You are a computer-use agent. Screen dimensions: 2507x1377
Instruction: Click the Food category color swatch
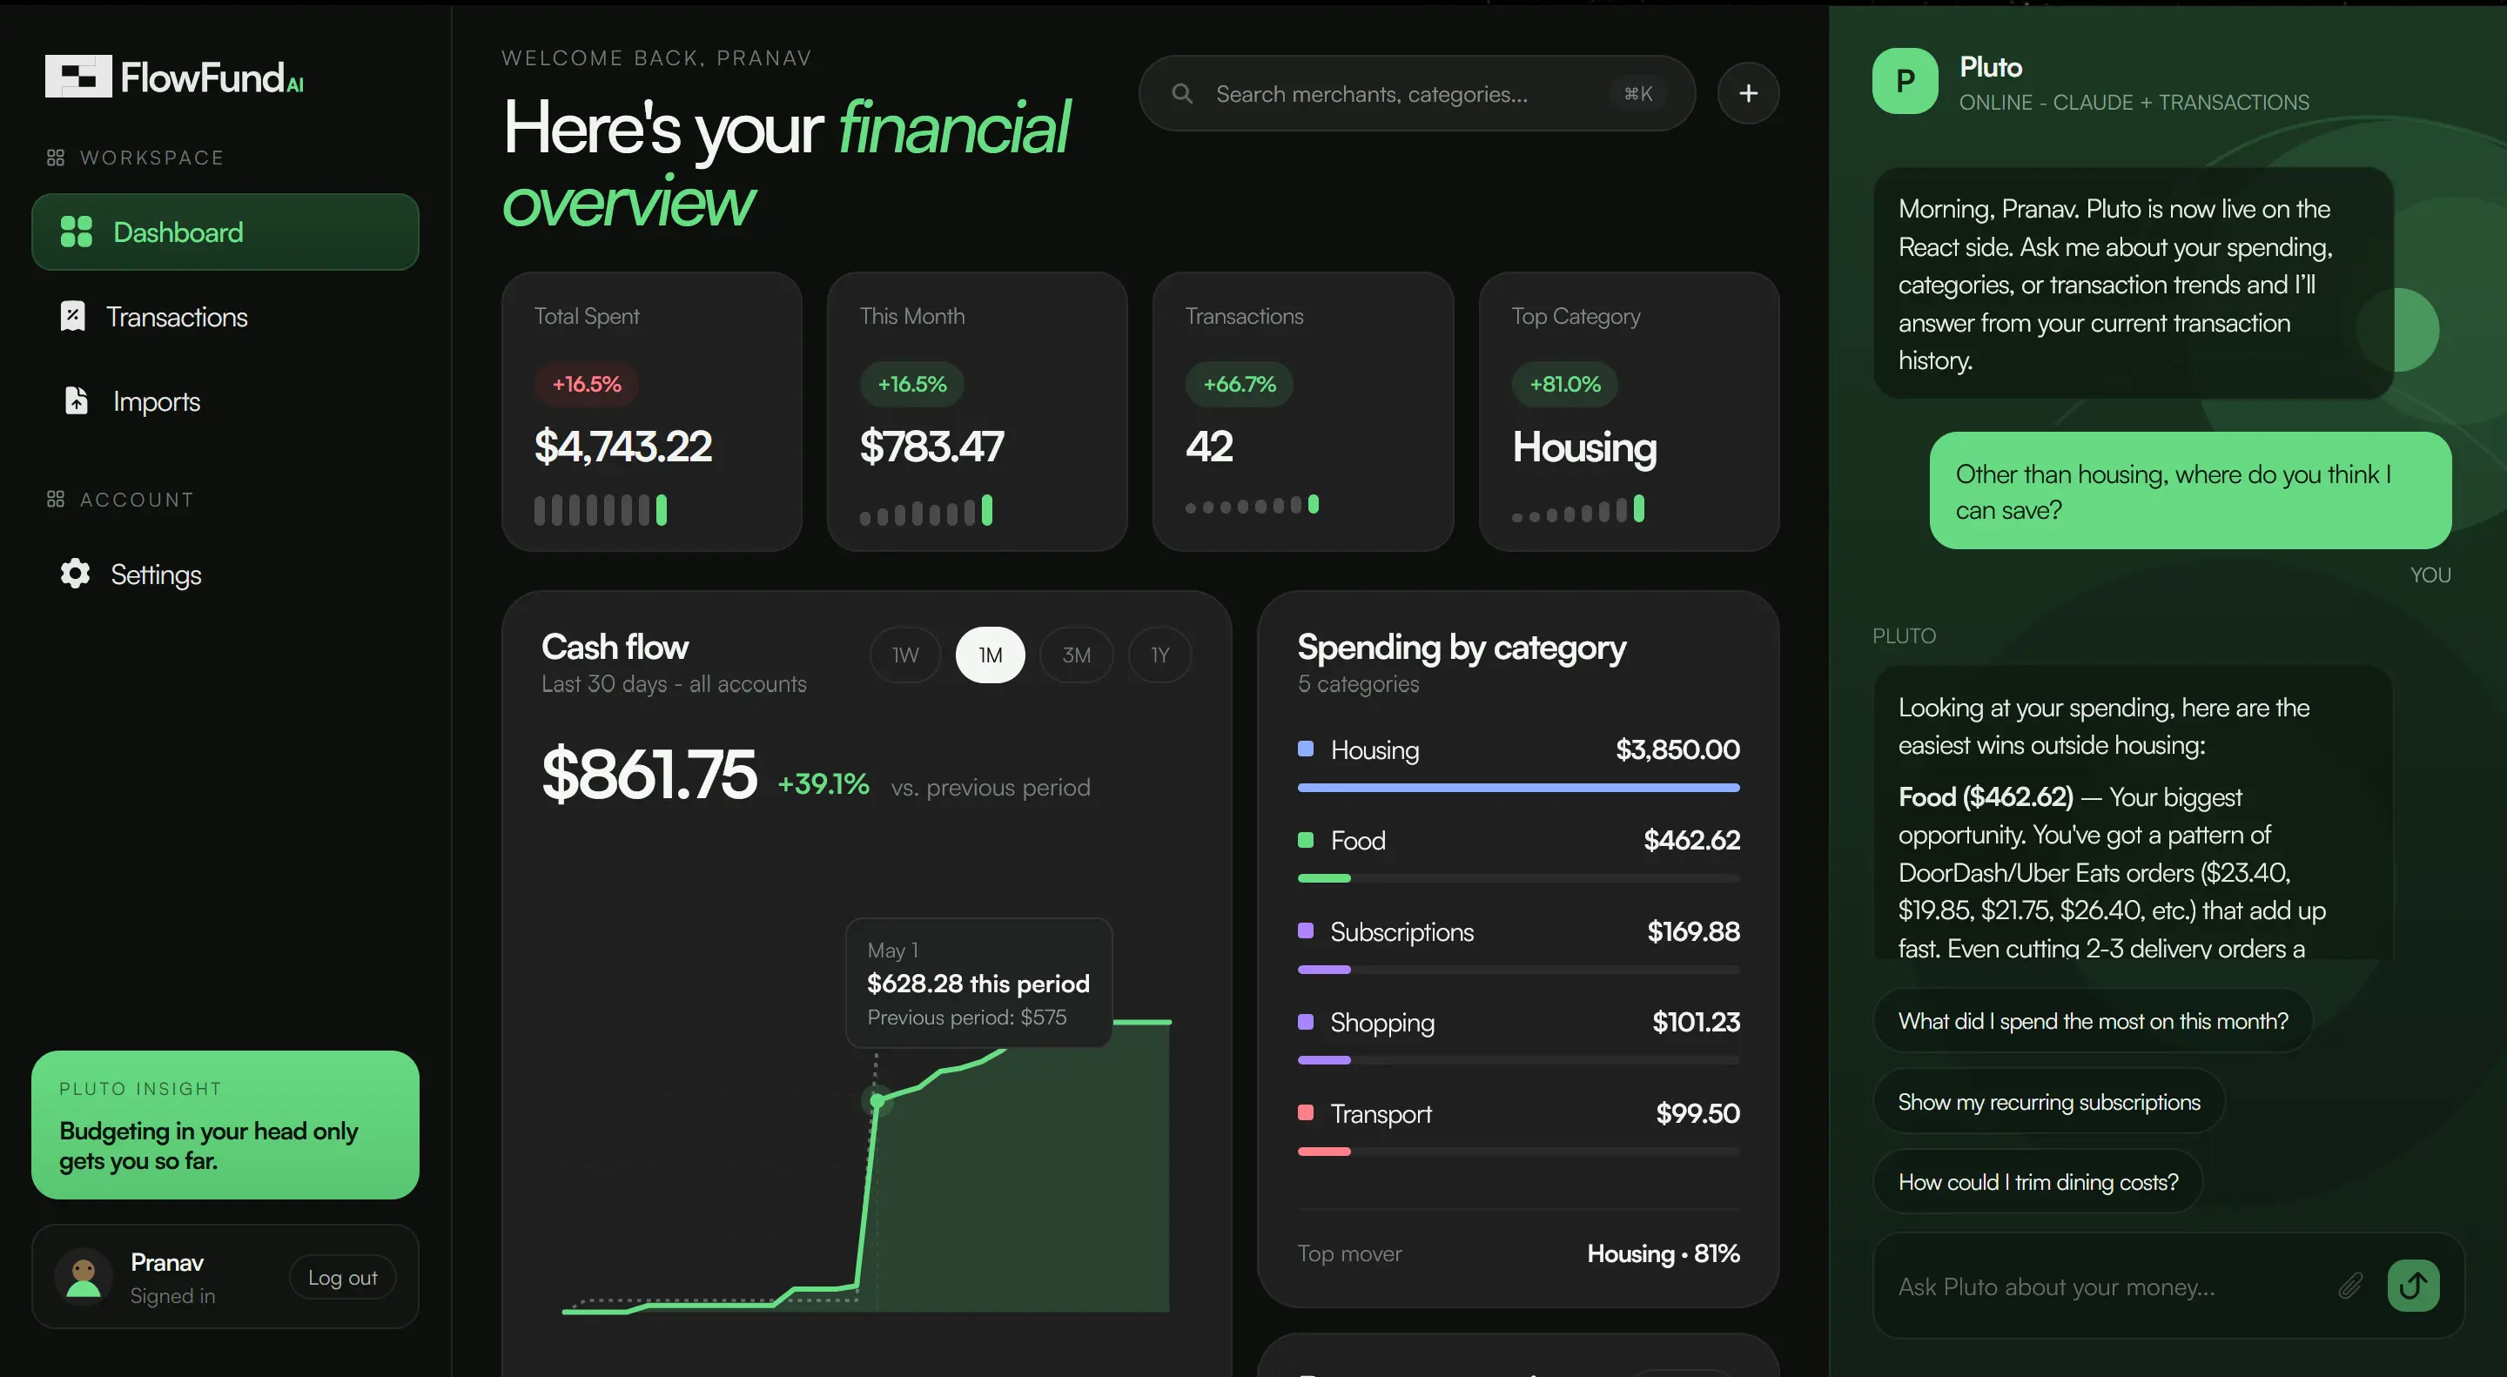coord(1306,839)
